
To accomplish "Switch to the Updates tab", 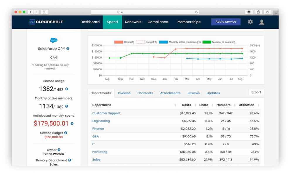I will point(213,93).
